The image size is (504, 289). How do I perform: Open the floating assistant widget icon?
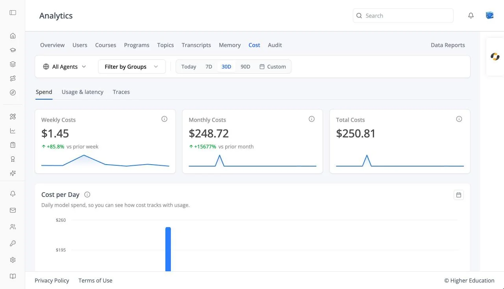(495, 57)
